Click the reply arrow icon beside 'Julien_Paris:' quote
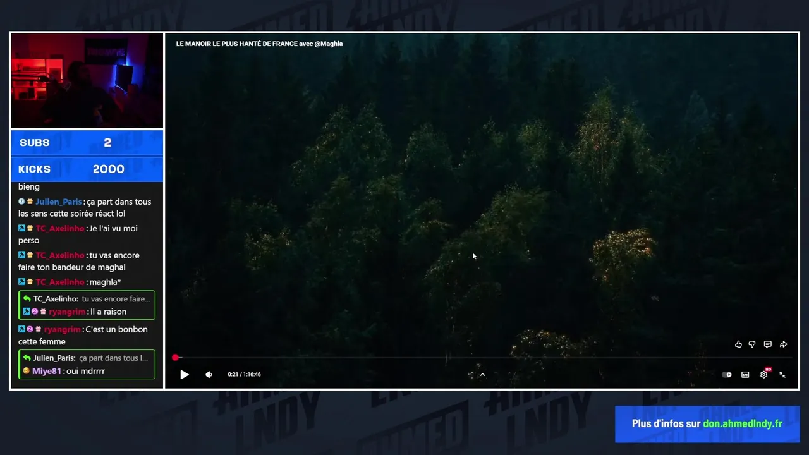This screenshot has width=809, height=455. point(27,358)
